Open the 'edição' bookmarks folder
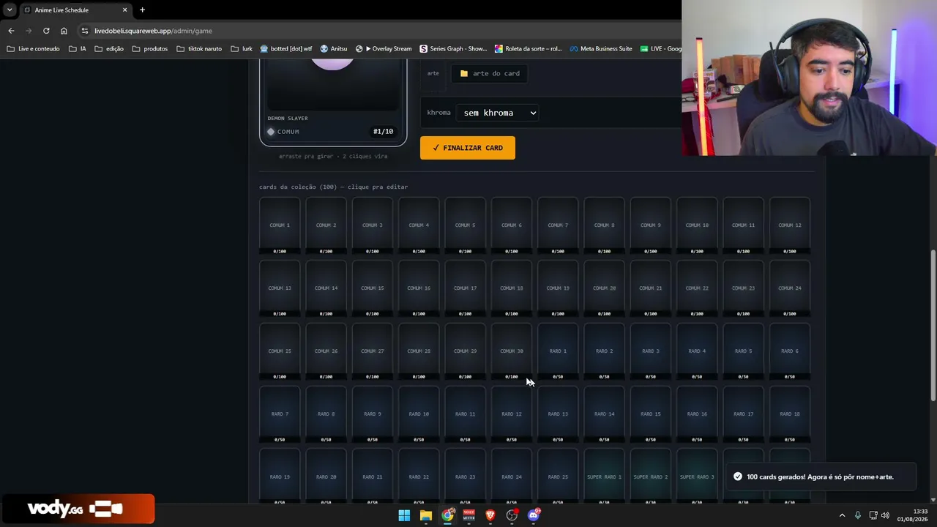 (109, 49)
